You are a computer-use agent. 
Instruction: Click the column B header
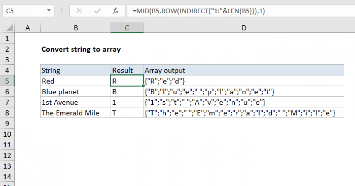[x=75, y=27]
